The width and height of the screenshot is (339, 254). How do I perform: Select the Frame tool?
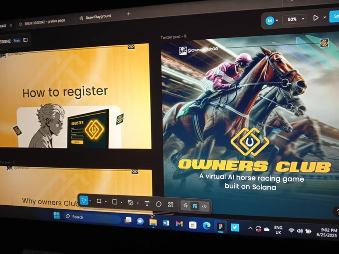coord(99,201)
